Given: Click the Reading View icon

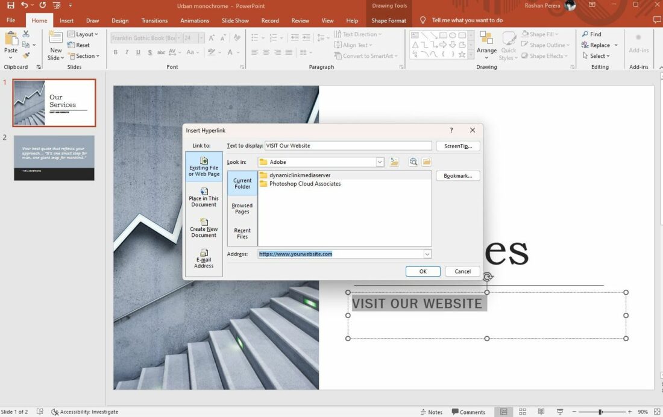Looking at the screenshot, I should [541, 411].
